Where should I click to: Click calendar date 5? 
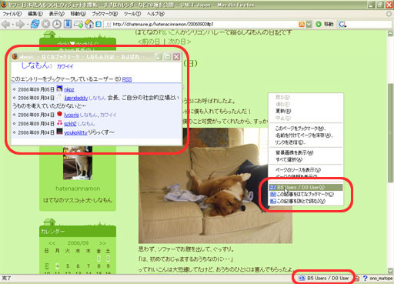[x=68, y=266]
